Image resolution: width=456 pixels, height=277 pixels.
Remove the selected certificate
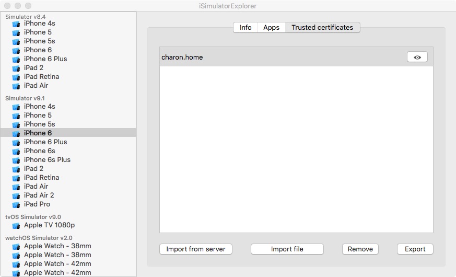pos(360,249)
